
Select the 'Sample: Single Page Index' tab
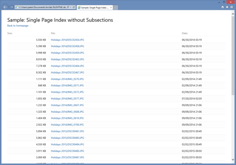click(x=95, y=7)
